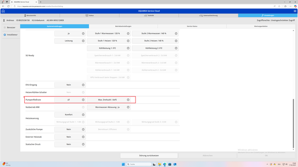Open Pumpenfließrate ΔT dropdown

pos(70,100)
